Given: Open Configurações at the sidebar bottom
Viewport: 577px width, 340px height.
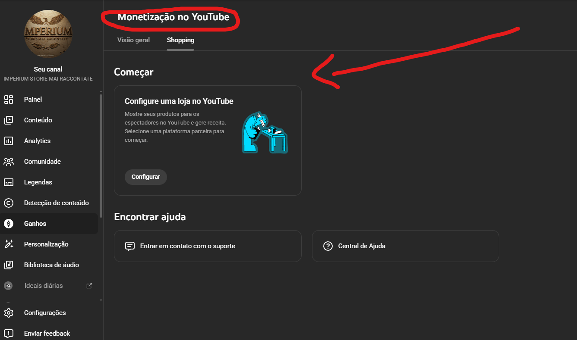Looking at the screenshot, I should (x=49, y=313).
